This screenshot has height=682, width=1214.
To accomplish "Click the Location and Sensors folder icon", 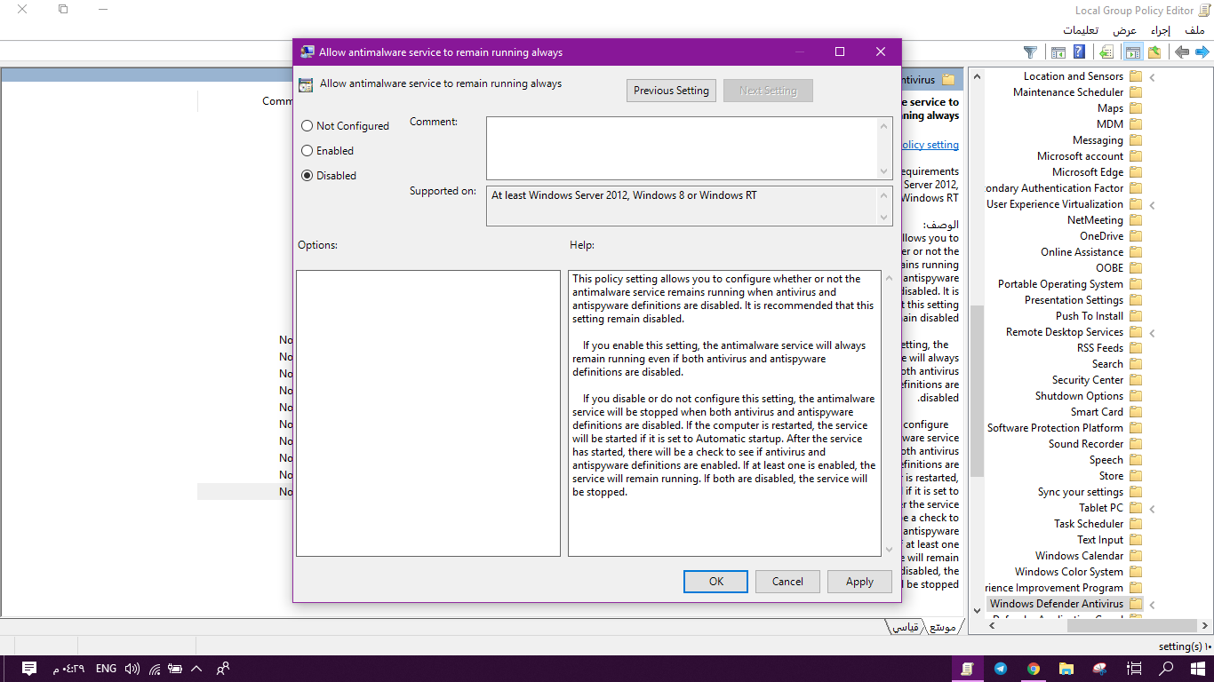I will (1136, 76).
